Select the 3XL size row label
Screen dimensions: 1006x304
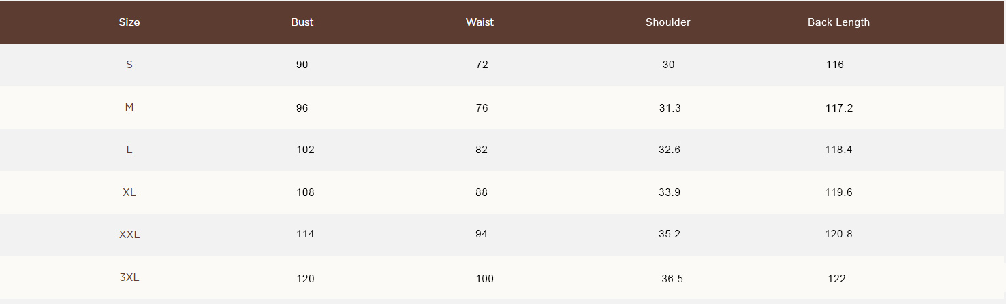click(x=129, y=277)
